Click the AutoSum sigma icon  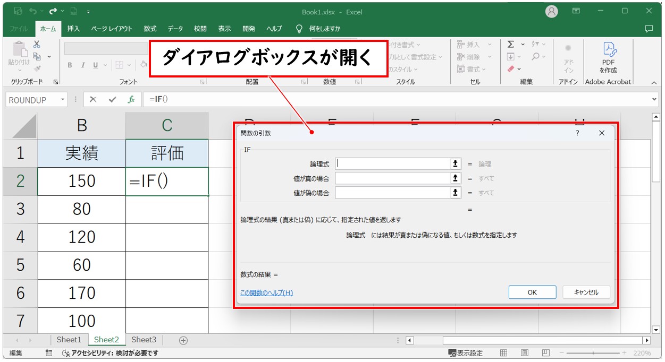click(511, 45)
